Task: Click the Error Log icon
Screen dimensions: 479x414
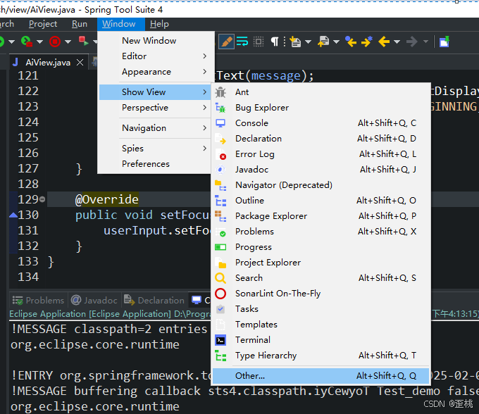Action: pyautogui.click(x=220, y=154)
